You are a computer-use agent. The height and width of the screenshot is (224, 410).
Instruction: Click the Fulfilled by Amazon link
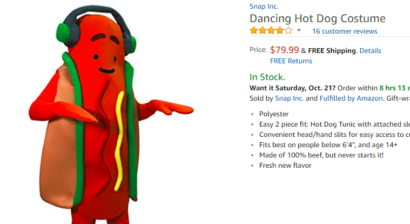pyautogui.click(x=351, y=98)
